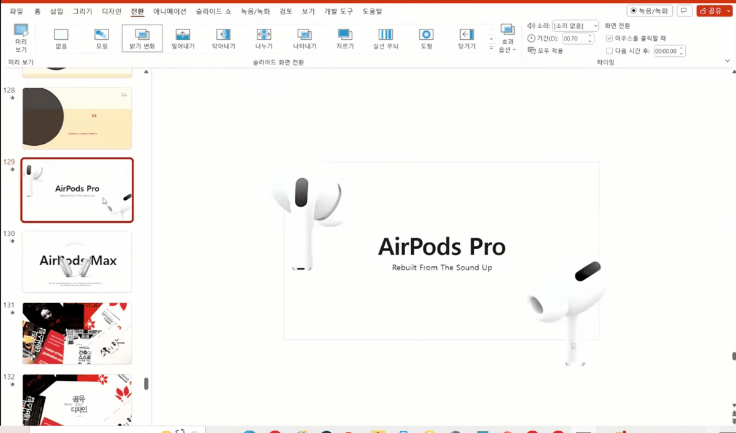Select the AirPods Max slide 130 thumbnail
Screen dimensions: 736x433
click(x=77, y=262)
